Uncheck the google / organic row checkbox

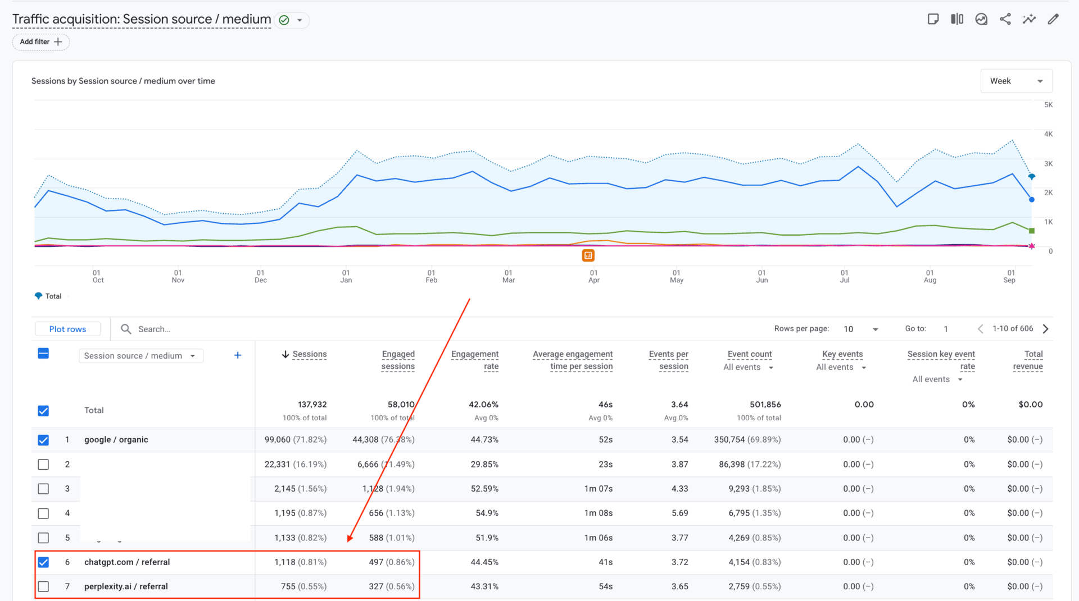pos(43,440)
